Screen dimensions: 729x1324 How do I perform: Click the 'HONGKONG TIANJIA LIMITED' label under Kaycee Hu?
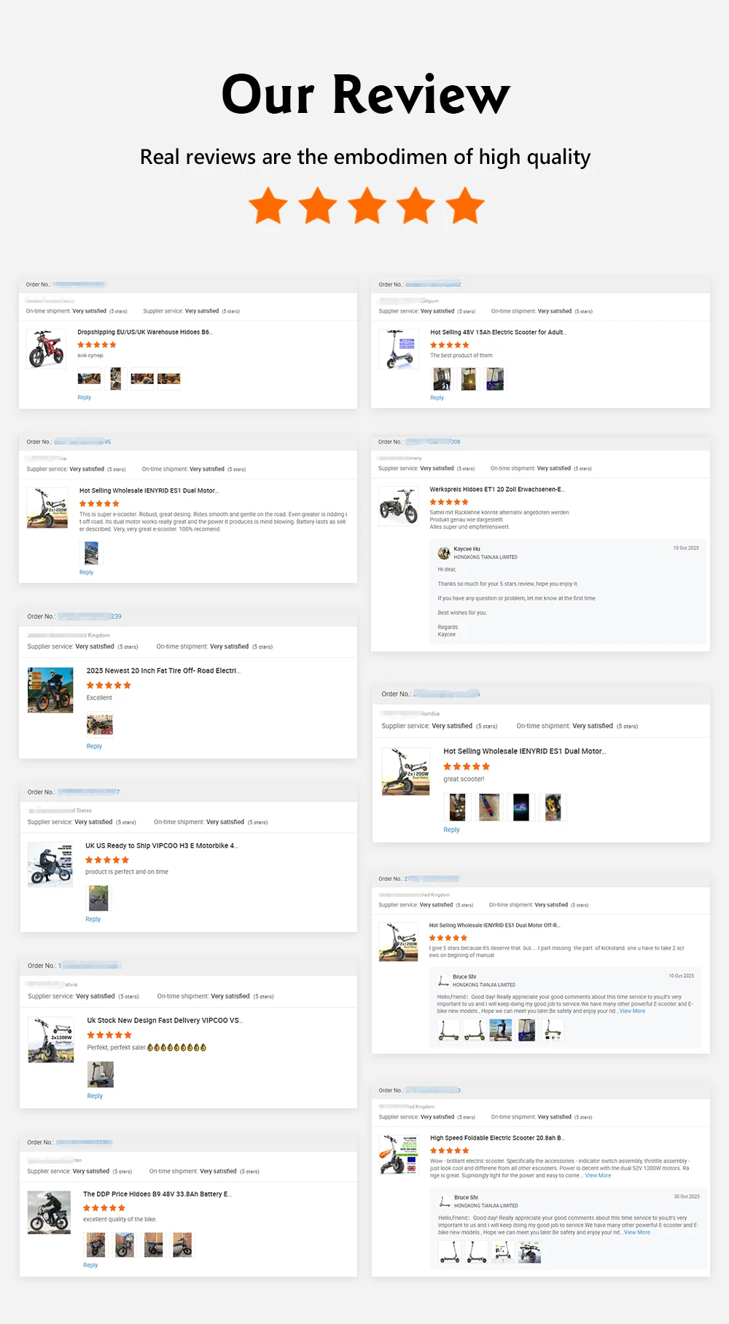[x=486, y=557]
